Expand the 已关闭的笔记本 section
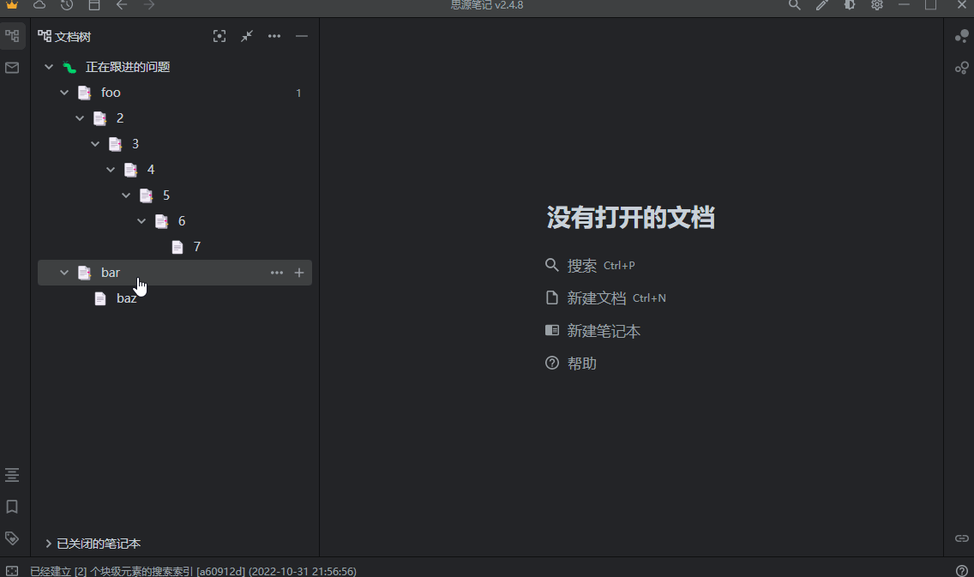This screenshot has width=974, height=577. click(x=94, y=543)
